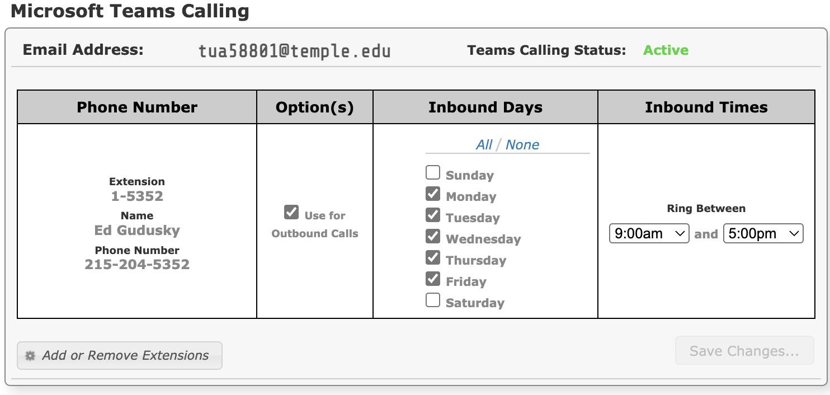830x395 pixels.
Task: Click the Active calling status text
Action: tap(666, 50)
